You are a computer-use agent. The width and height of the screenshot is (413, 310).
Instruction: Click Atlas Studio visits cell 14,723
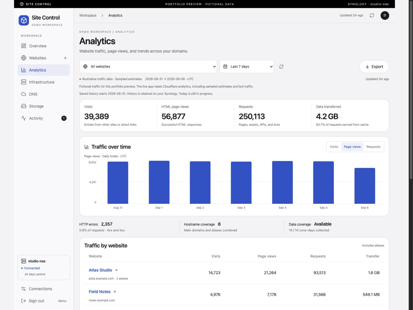pyautogui.click(x=214, y=273)
